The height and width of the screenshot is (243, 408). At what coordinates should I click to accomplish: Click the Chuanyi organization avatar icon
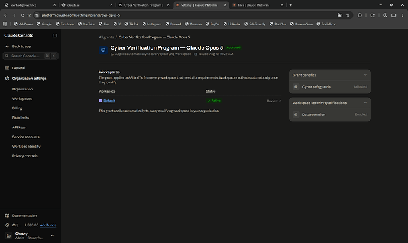[x=9, y=236]
